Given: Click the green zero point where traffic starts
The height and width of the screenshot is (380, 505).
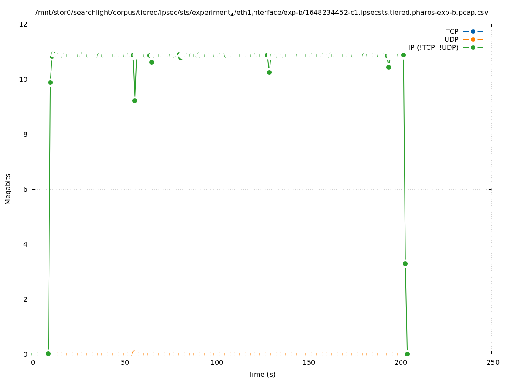Looking at the screenshot, I should (48, 353).
